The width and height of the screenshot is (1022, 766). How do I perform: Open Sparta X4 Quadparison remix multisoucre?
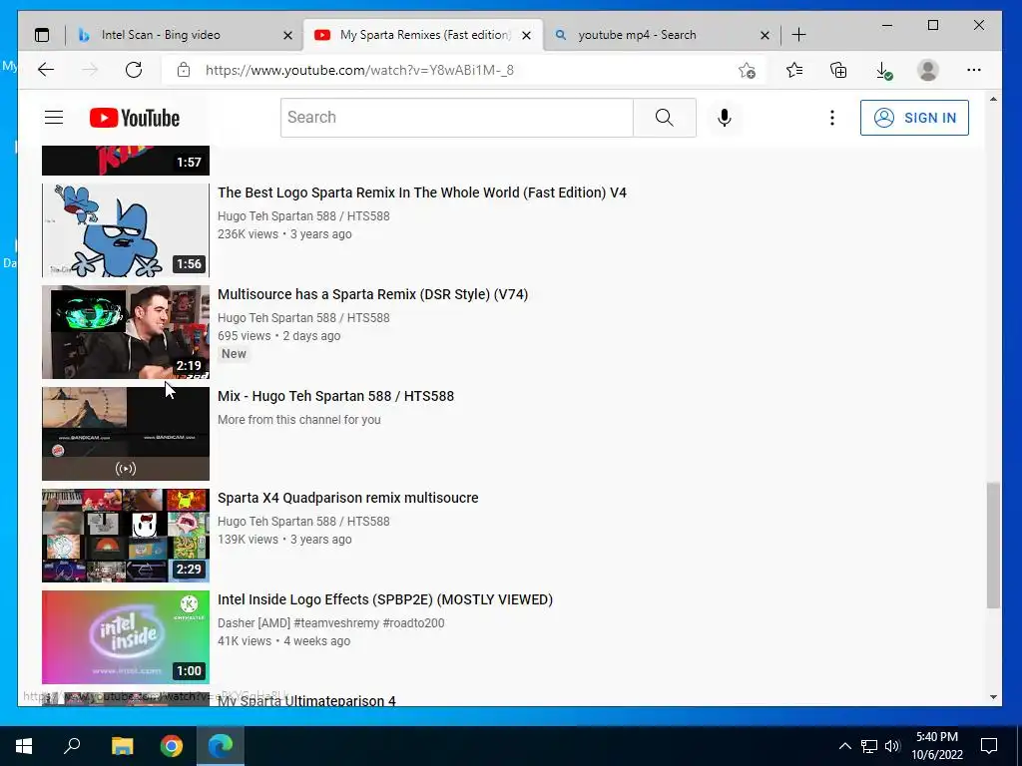[348, 498]
